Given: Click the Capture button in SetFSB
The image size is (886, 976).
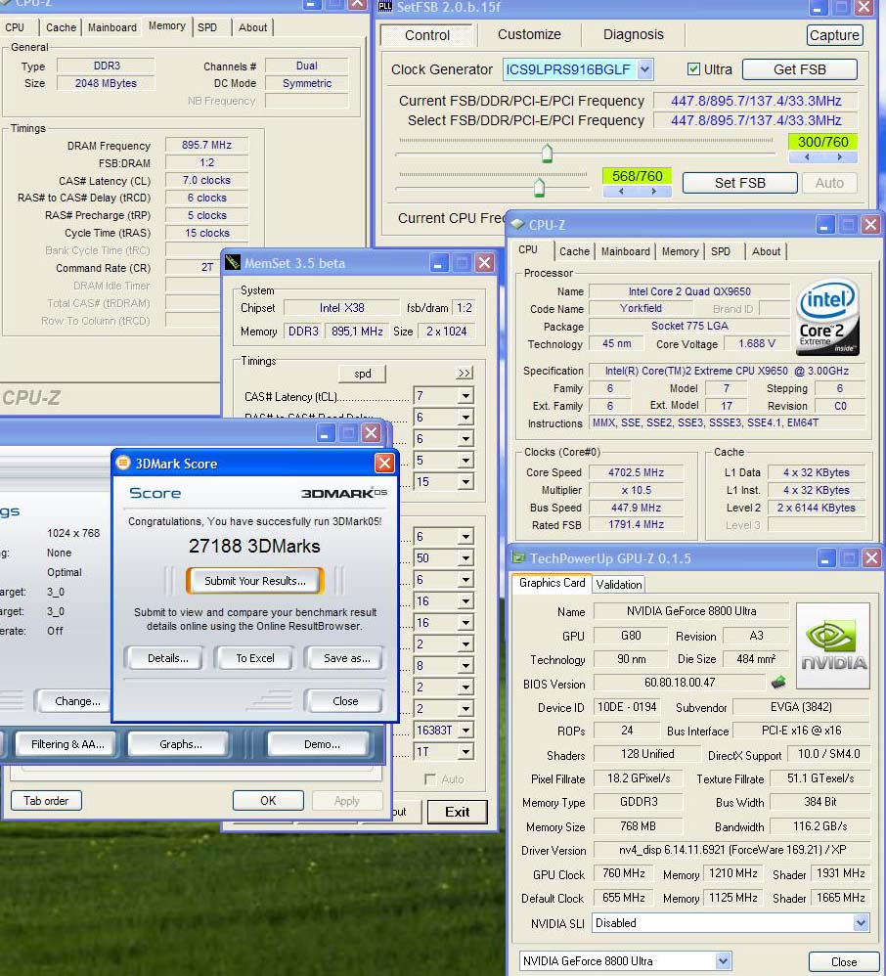Looking at the screenshot, I should [834, 35].
